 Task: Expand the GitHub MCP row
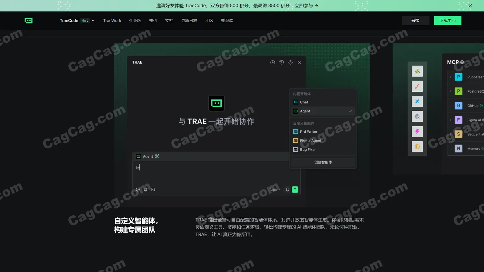(451, 106)
